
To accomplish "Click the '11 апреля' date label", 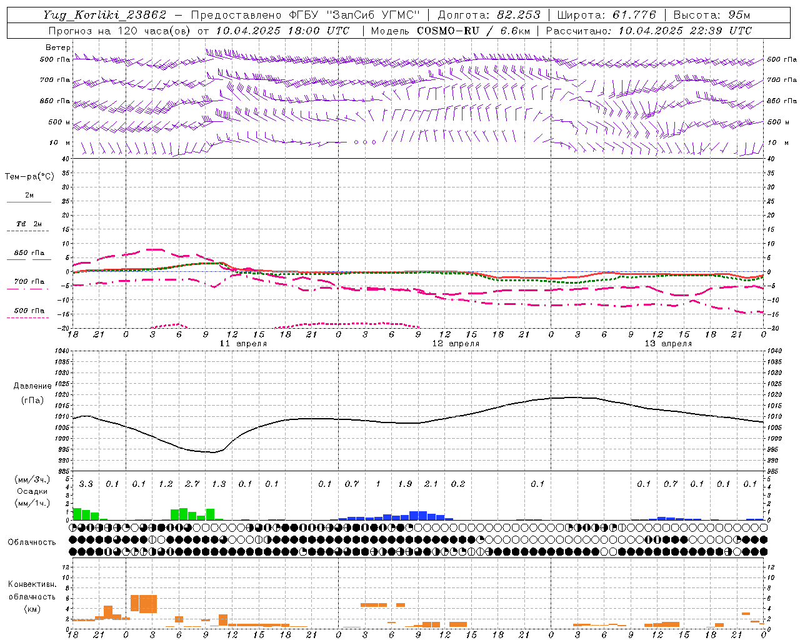I will tap(243, 344).
